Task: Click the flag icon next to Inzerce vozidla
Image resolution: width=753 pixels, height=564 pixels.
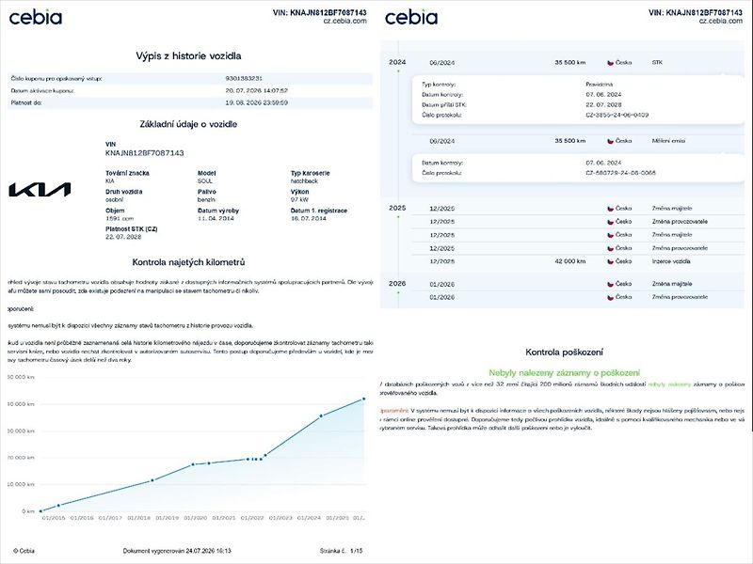Action: tap(610, 261)
